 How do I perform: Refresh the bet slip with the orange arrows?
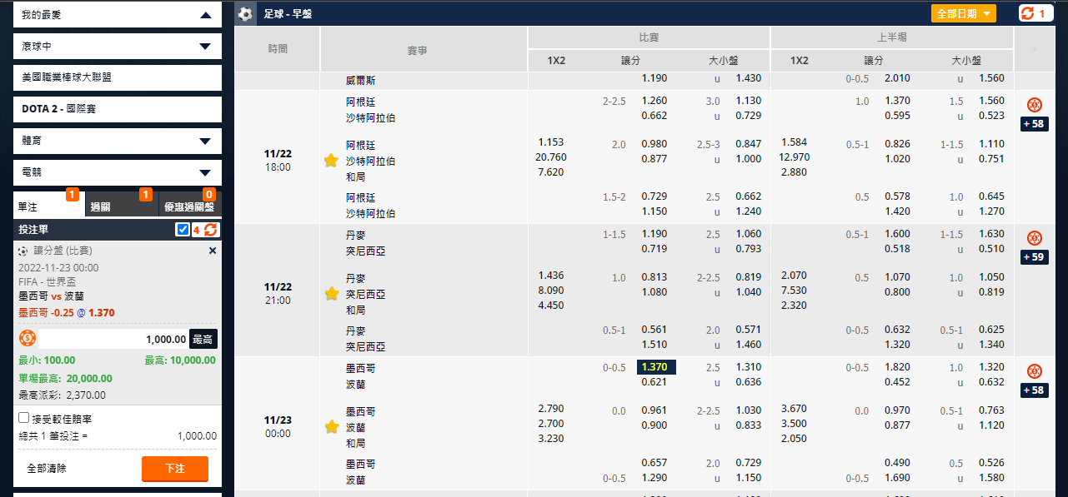[x=211, y=230]
